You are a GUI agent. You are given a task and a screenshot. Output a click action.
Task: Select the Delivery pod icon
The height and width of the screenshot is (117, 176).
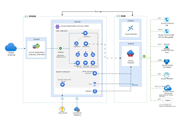(x=93, y=63)
